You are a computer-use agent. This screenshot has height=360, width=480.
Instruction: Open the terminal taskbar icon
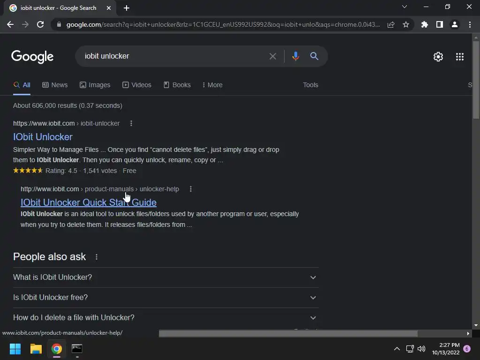(77, 349)
